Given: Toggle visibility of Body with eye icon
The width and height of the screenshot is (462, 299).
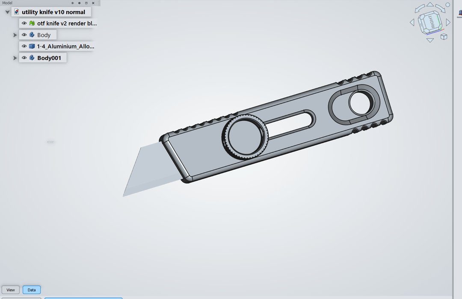Looking at the screenshot, I should point(24,35).
